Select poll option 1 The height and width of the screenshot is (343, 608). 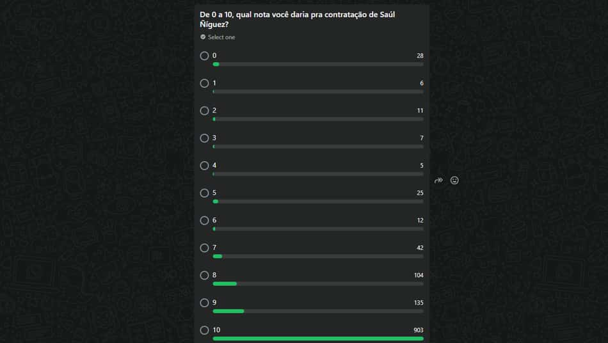[x=204, y=83]
